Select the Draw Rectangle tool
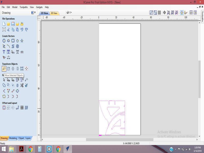 point(13,41)
